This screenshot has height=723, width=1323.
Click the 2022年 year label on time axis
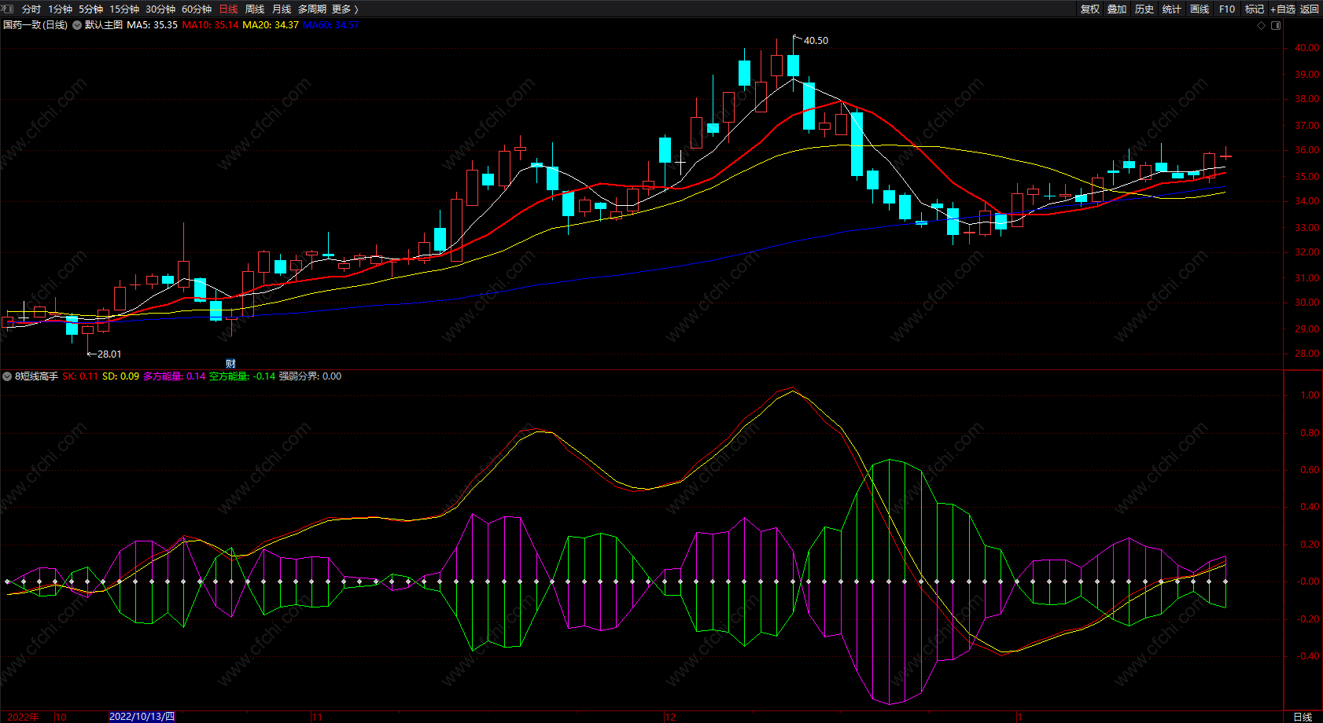(24, 717)
